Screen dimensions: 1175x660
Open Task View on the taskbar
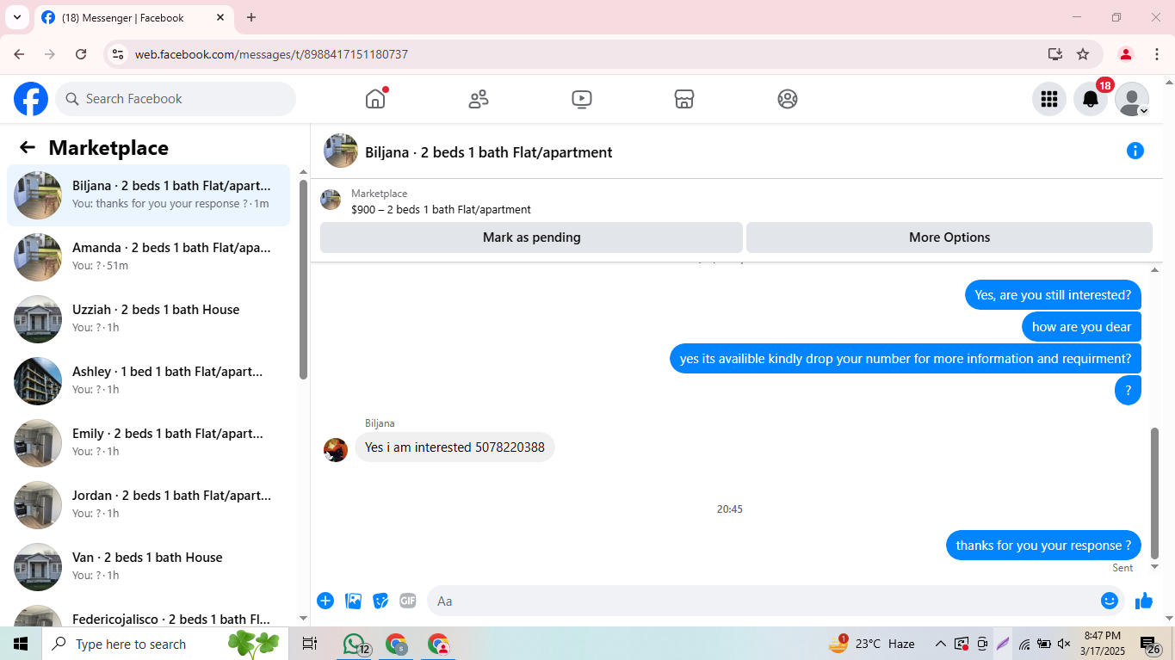310,644
